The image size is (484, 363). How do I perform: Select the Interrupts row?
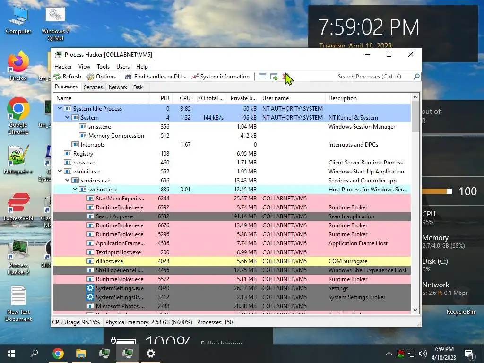232,145
